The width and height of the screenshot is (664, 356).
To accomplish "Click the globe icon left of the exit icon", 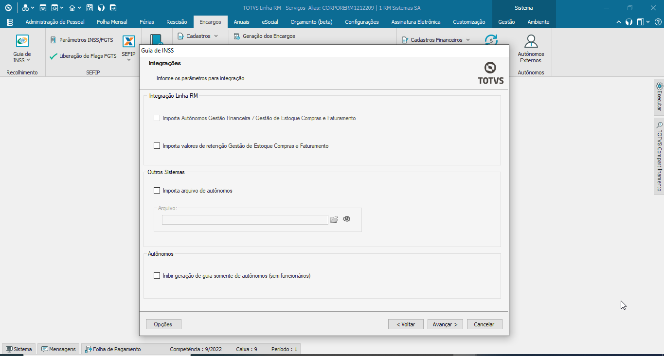I will tap(101, 8).
